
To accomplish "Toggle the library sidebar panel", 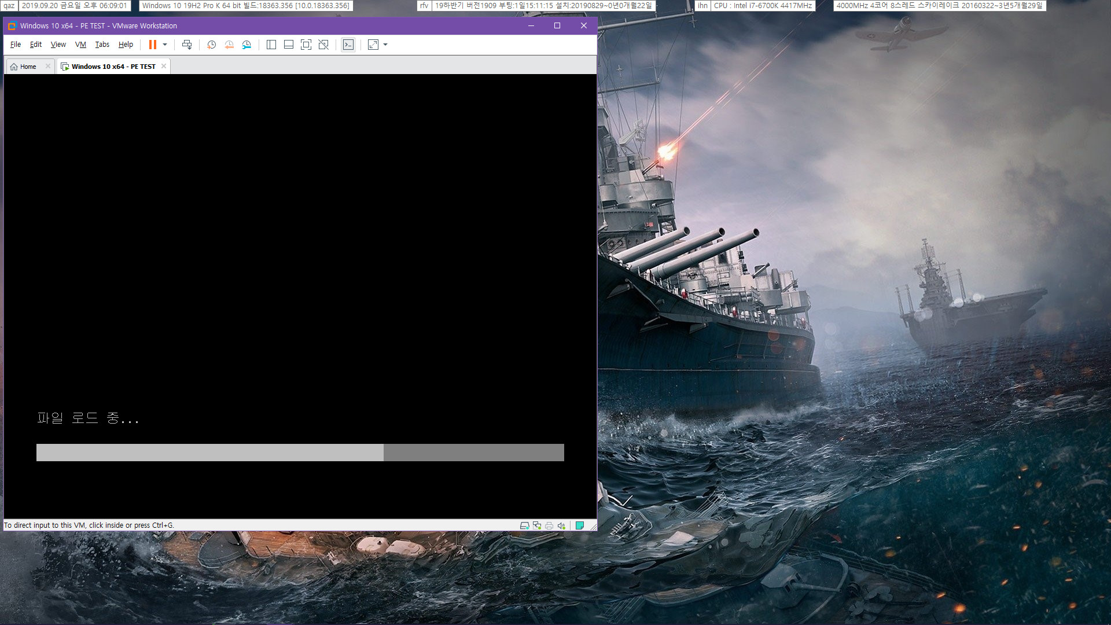I will [271, 45].
